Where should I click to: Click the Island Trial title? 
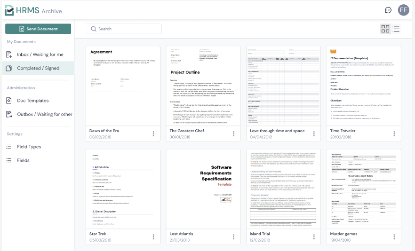260,234
